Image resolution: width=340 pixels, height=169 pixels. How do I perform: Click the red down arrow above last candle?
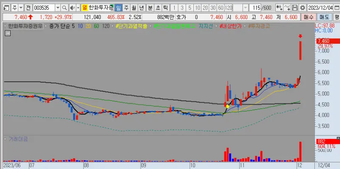[x=300, y=36]
